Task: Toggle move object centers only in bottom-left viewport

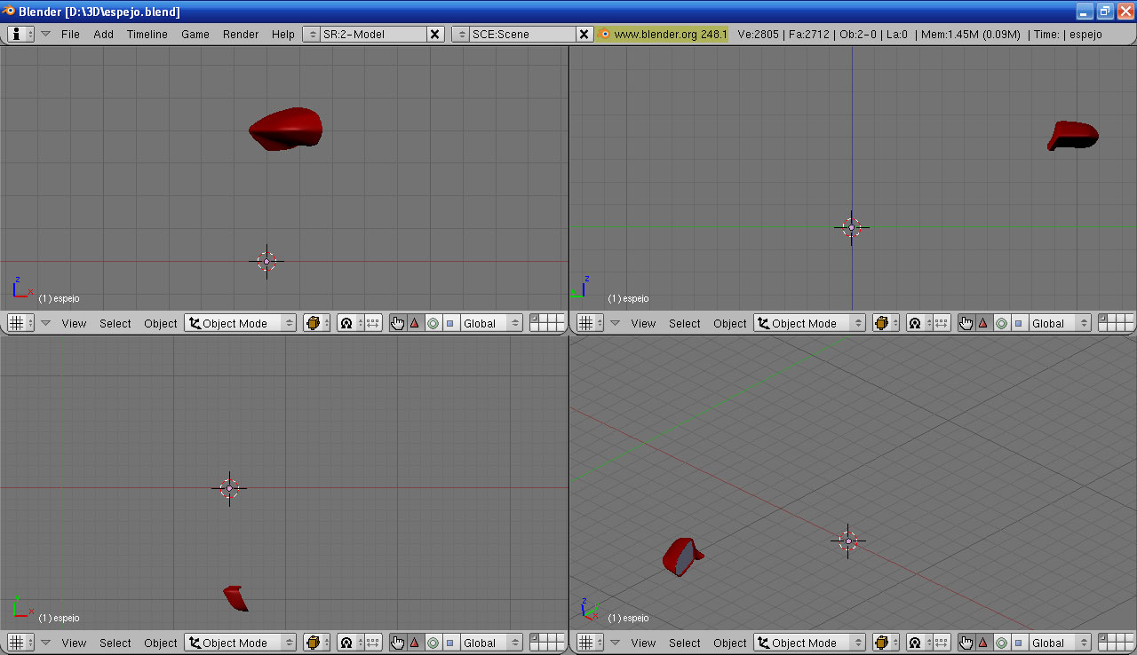Action: pos(373,643)
